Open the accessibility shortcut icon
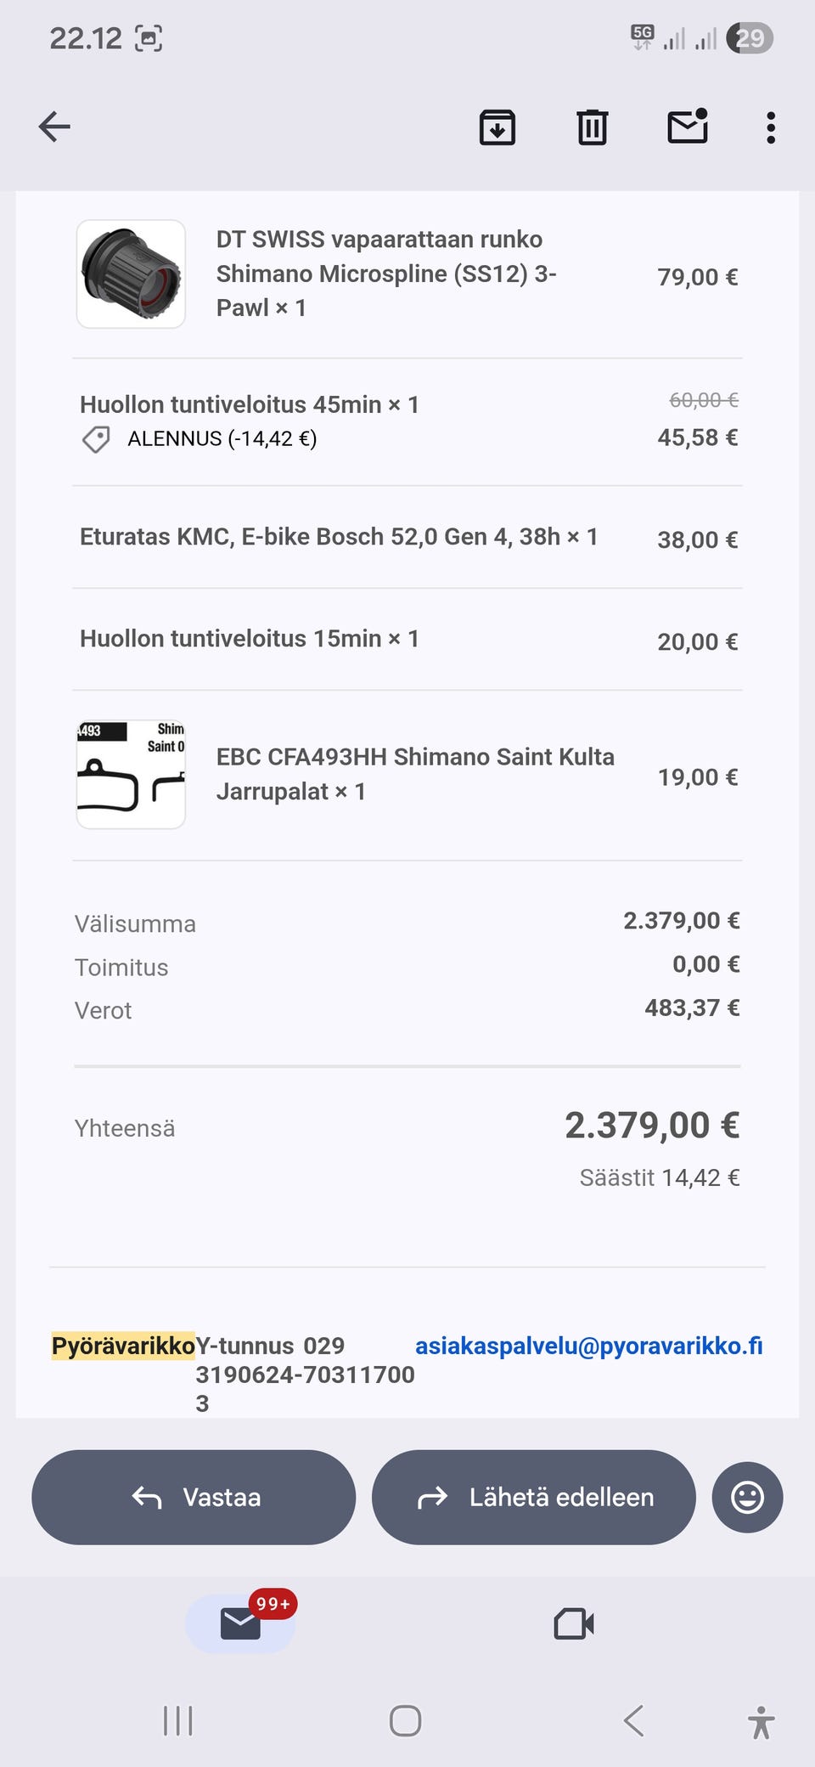Screen dimensions: 815x1767 click(x=761, y=1722)
